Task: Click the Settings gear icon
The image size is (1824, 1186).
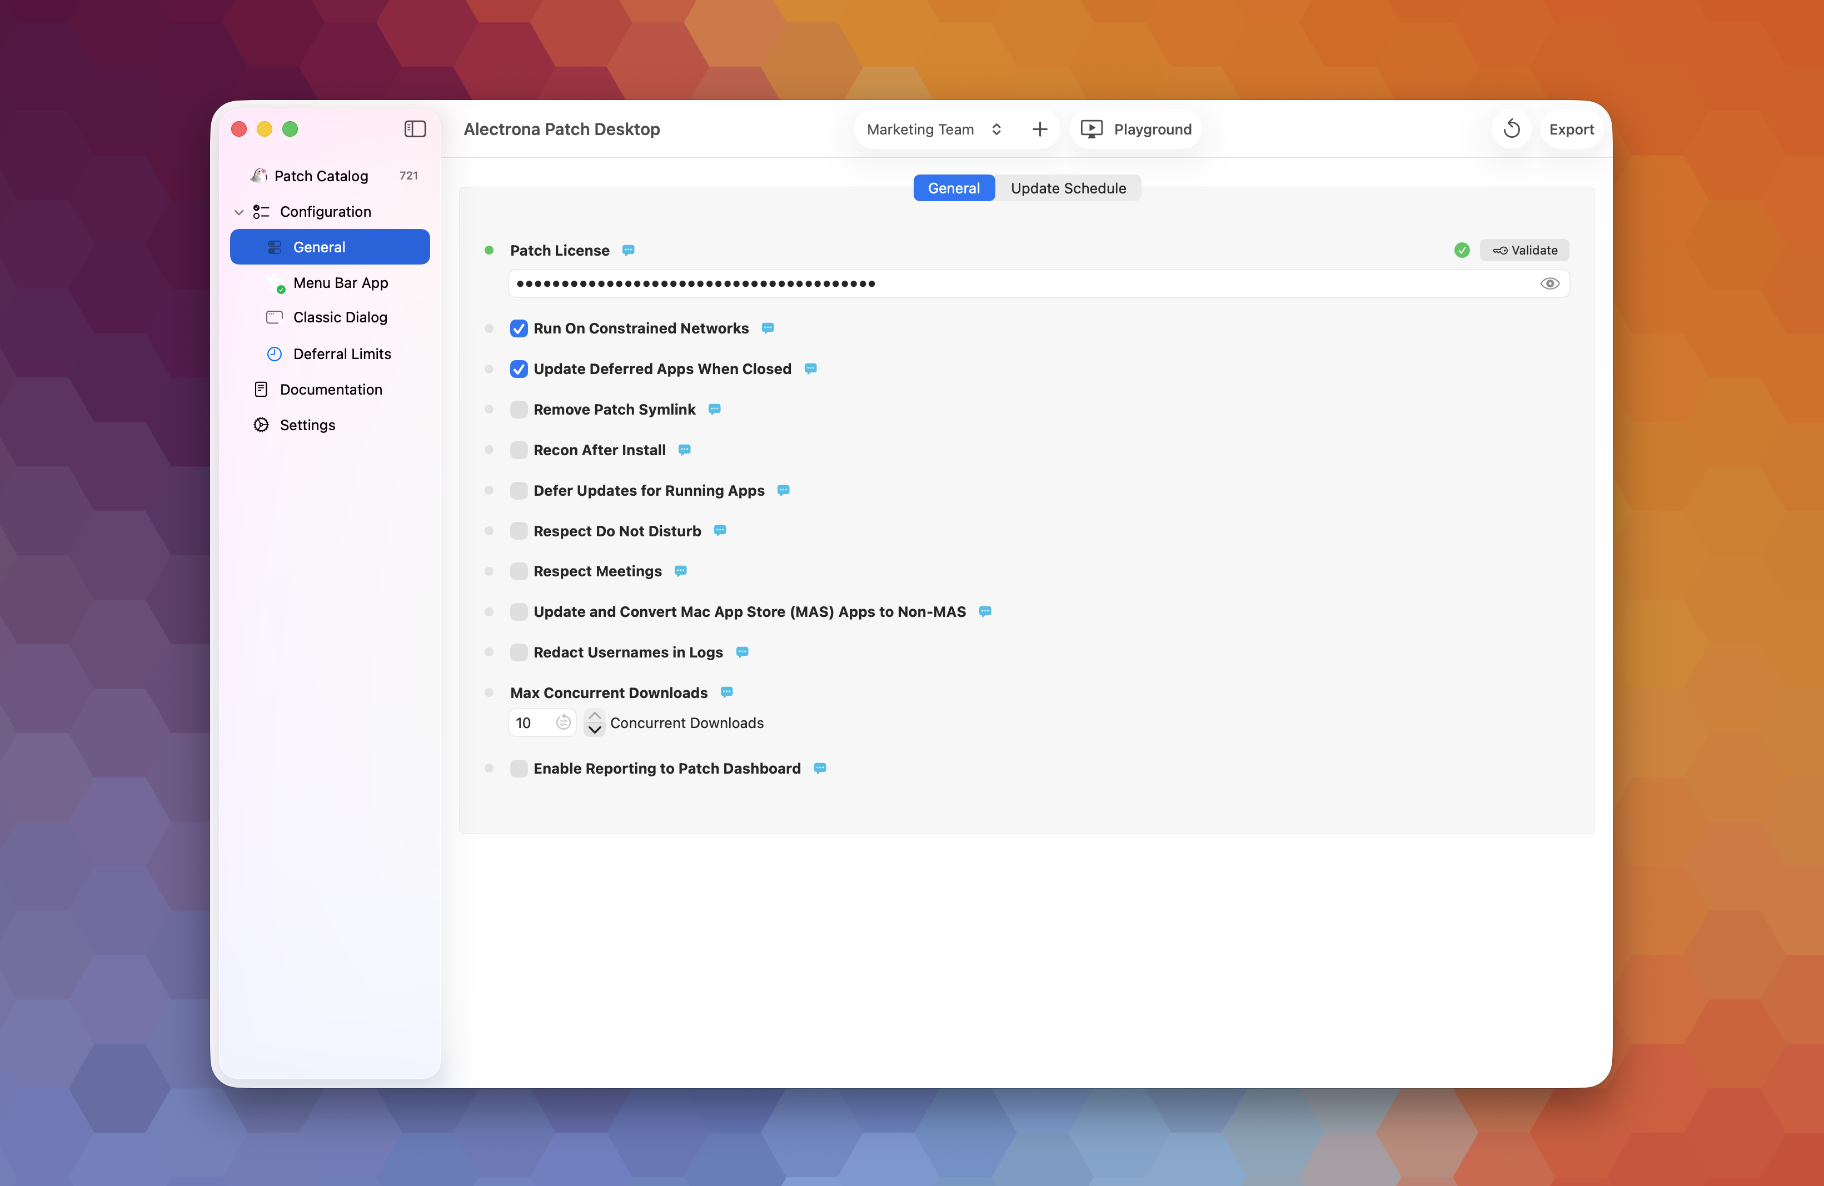Action: [261, 425]
